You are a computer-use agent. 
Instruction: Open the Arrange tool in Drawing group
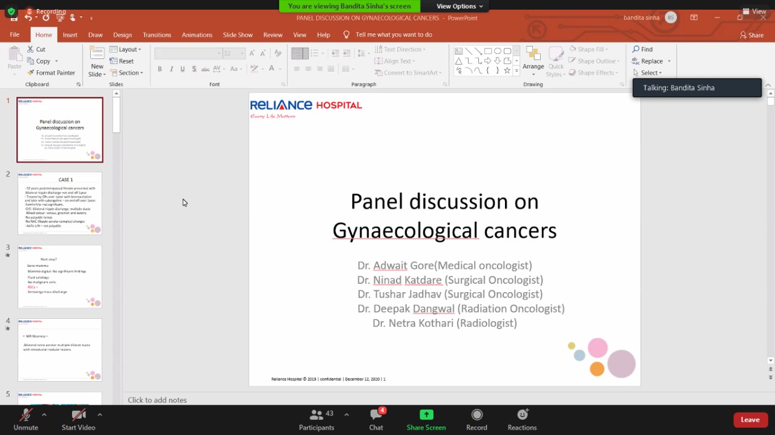pyautogui.click(x=533, y=59)
